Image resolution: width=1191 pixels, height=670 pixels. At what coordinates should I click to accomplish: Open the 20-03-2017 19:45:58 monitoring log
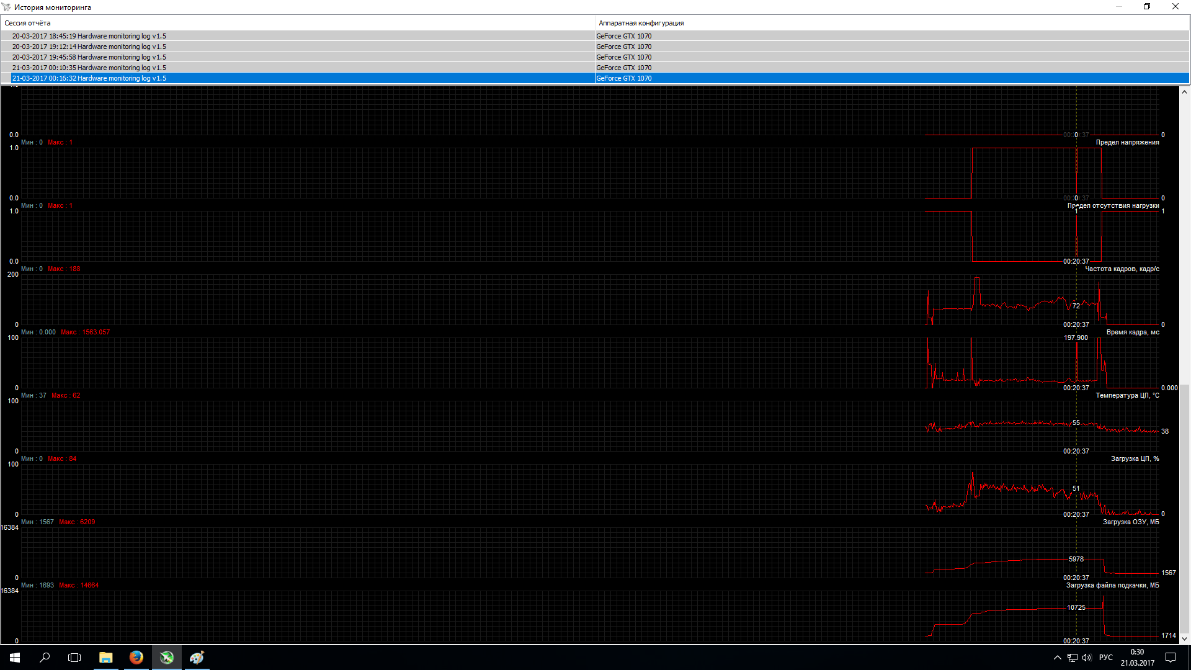pos(89,57)
